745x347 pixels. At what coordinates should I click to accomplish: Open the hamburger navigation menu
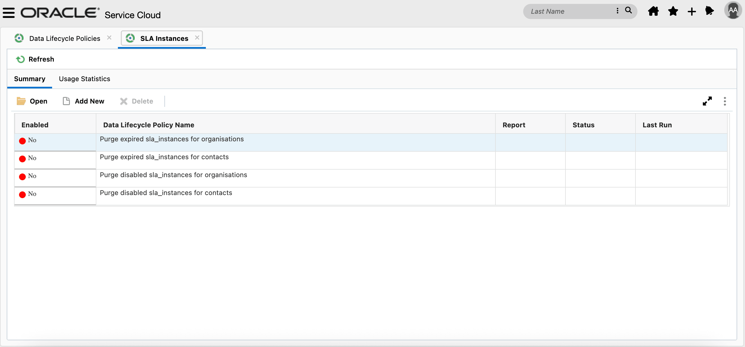coord(8,12)
